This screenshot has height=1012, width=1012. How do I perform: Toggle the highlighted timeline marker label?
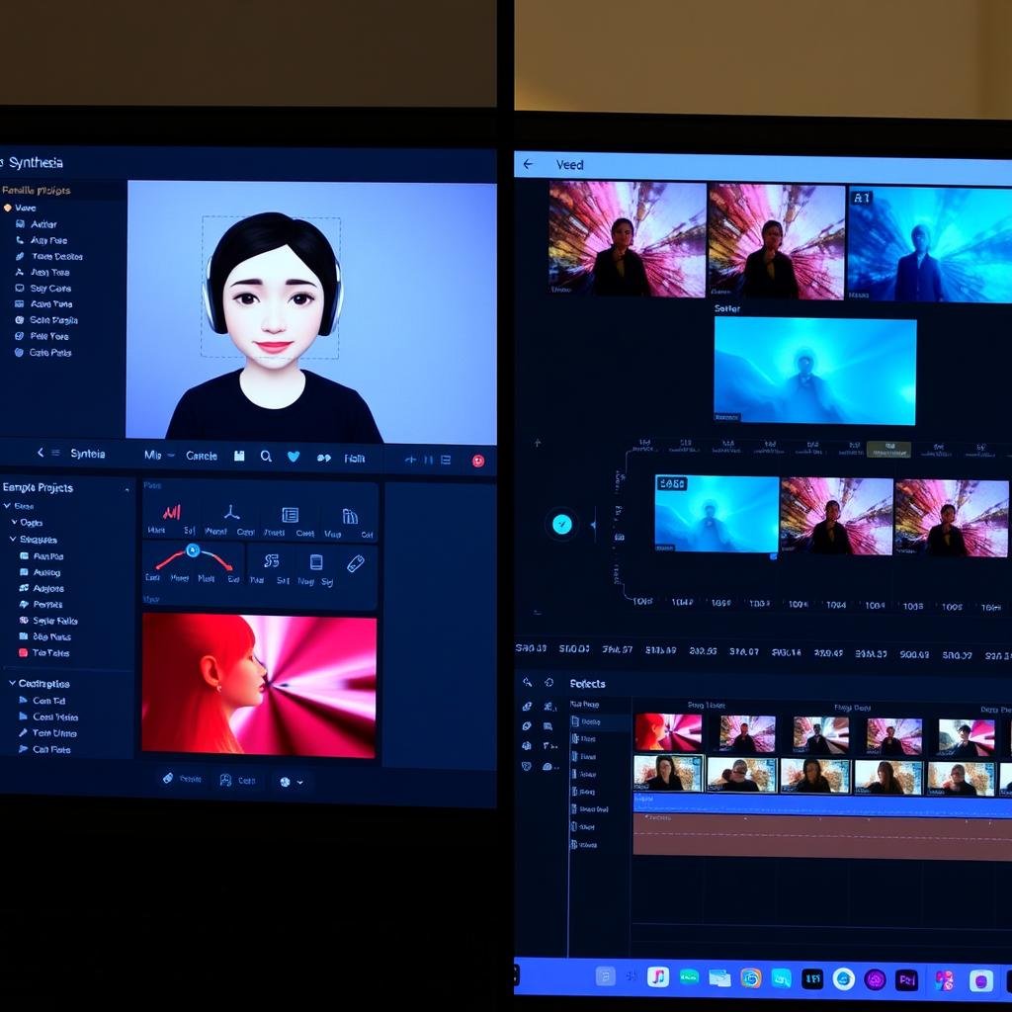pyautogui.click(x=887, y=449)
